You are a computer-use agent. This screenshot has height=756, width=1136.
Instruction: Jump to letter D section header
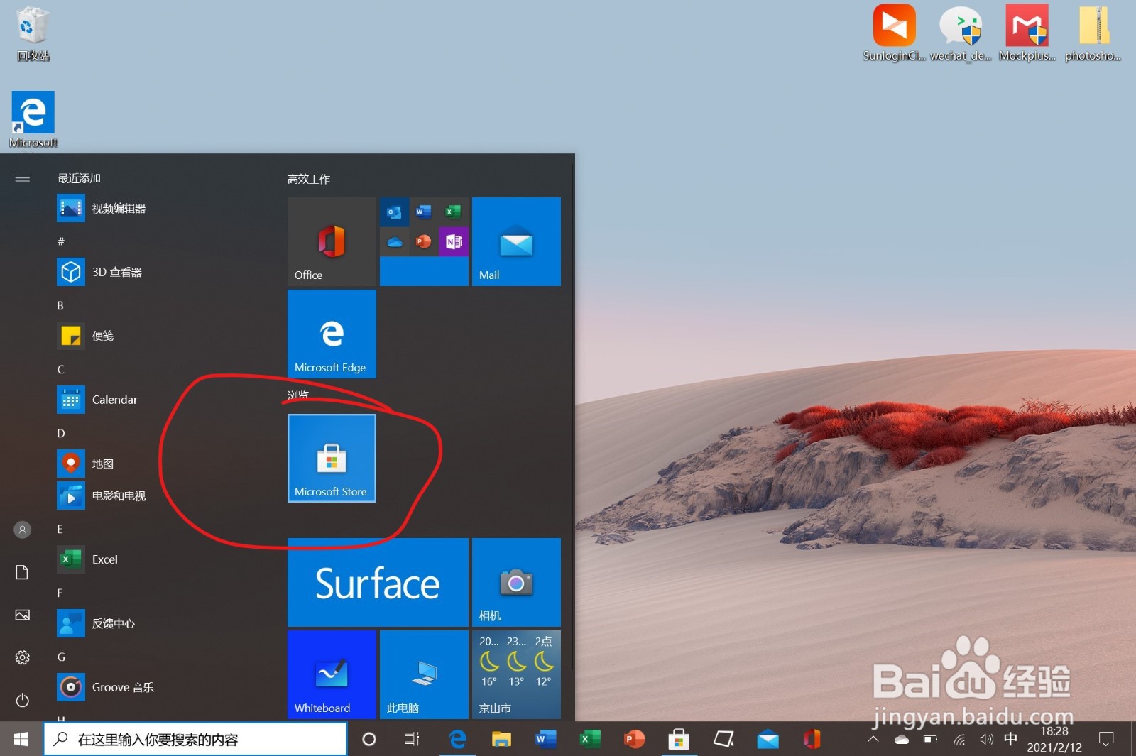[x=60, y=433]
